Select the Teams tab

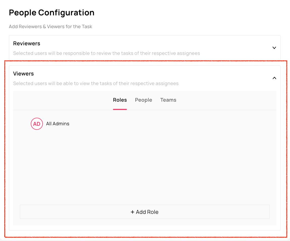(x=168, y=100)
